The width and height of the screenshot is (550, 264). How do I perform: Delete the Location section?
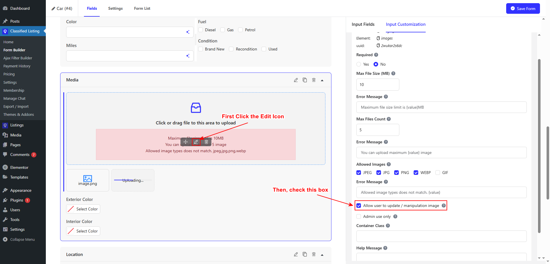pos(314,254)
